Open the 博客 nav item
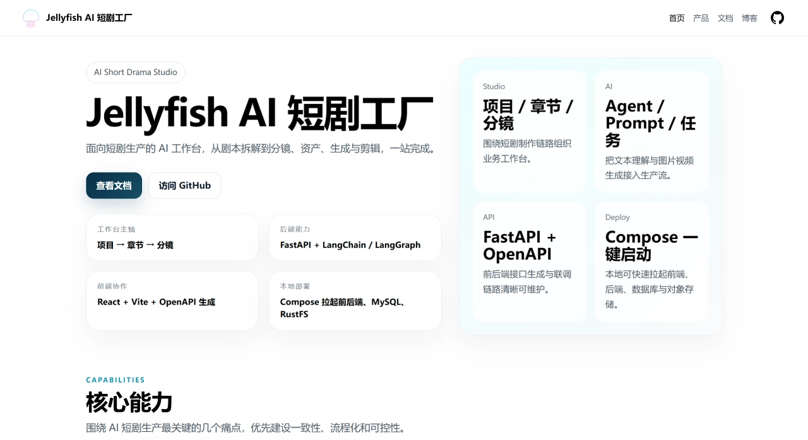The height and width of the screenshot is (440, 808). click(749, 18)
